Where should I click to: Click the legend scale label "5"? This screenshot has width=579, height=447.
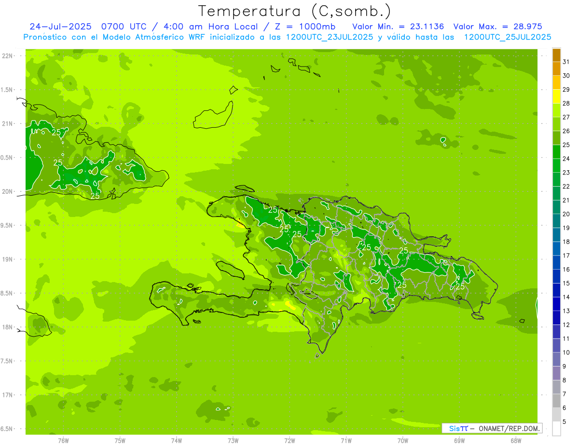coord(565,421)
